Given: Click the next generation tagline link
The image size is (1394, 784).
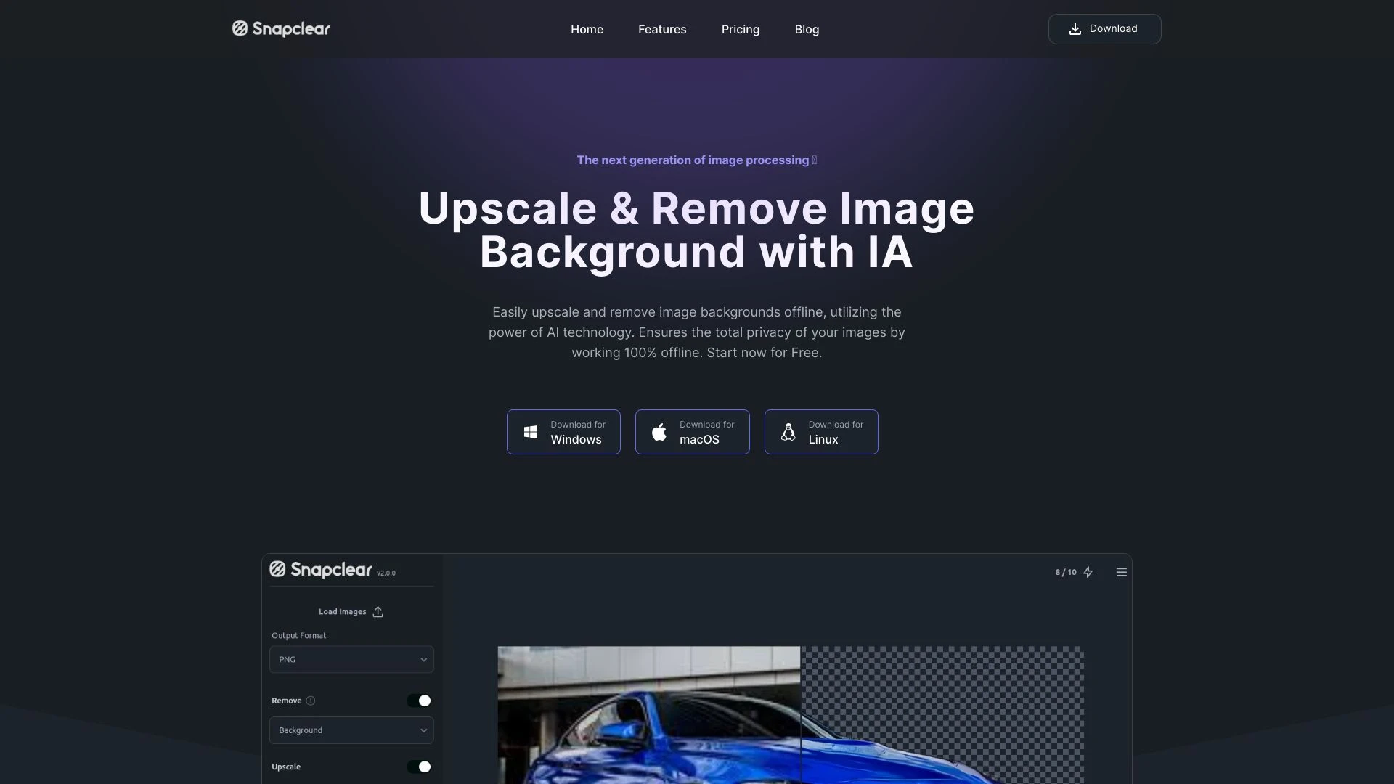Looking at the screenshot, I should tap(696, 160).
